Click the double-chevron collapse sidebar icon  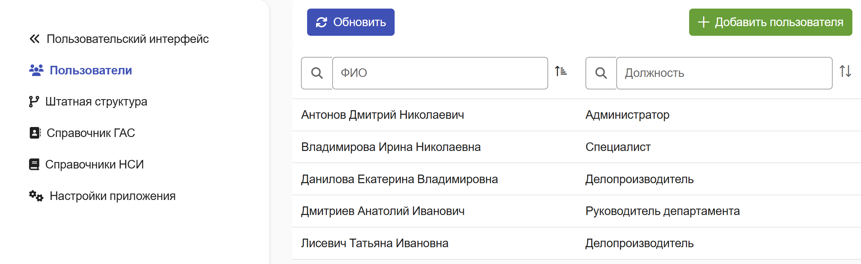[34, 39]
